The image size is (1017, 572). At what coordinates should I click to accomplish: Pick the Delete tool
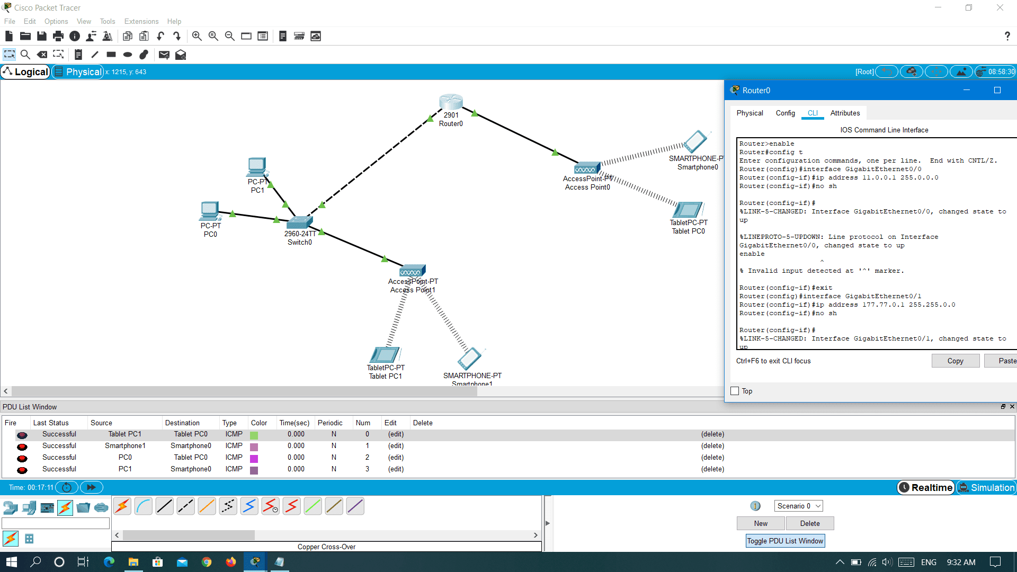click(x=42, y=55)
